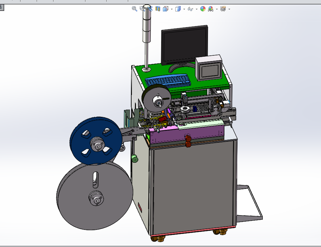
Task: Click the View Orientation cube icon
Action: [x=166, y=9]
